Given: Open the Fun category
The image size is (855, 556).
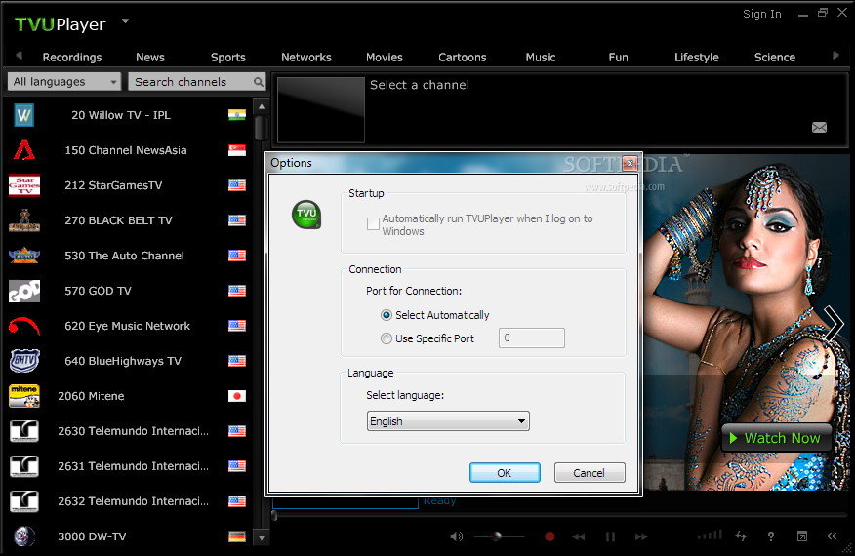Looking at the screenshot, I should coord(619,58).
